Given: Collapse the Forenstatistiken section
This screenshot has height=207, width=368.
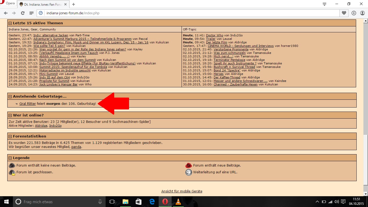Looking at the screenshot, I should click(x=10, y=136).
